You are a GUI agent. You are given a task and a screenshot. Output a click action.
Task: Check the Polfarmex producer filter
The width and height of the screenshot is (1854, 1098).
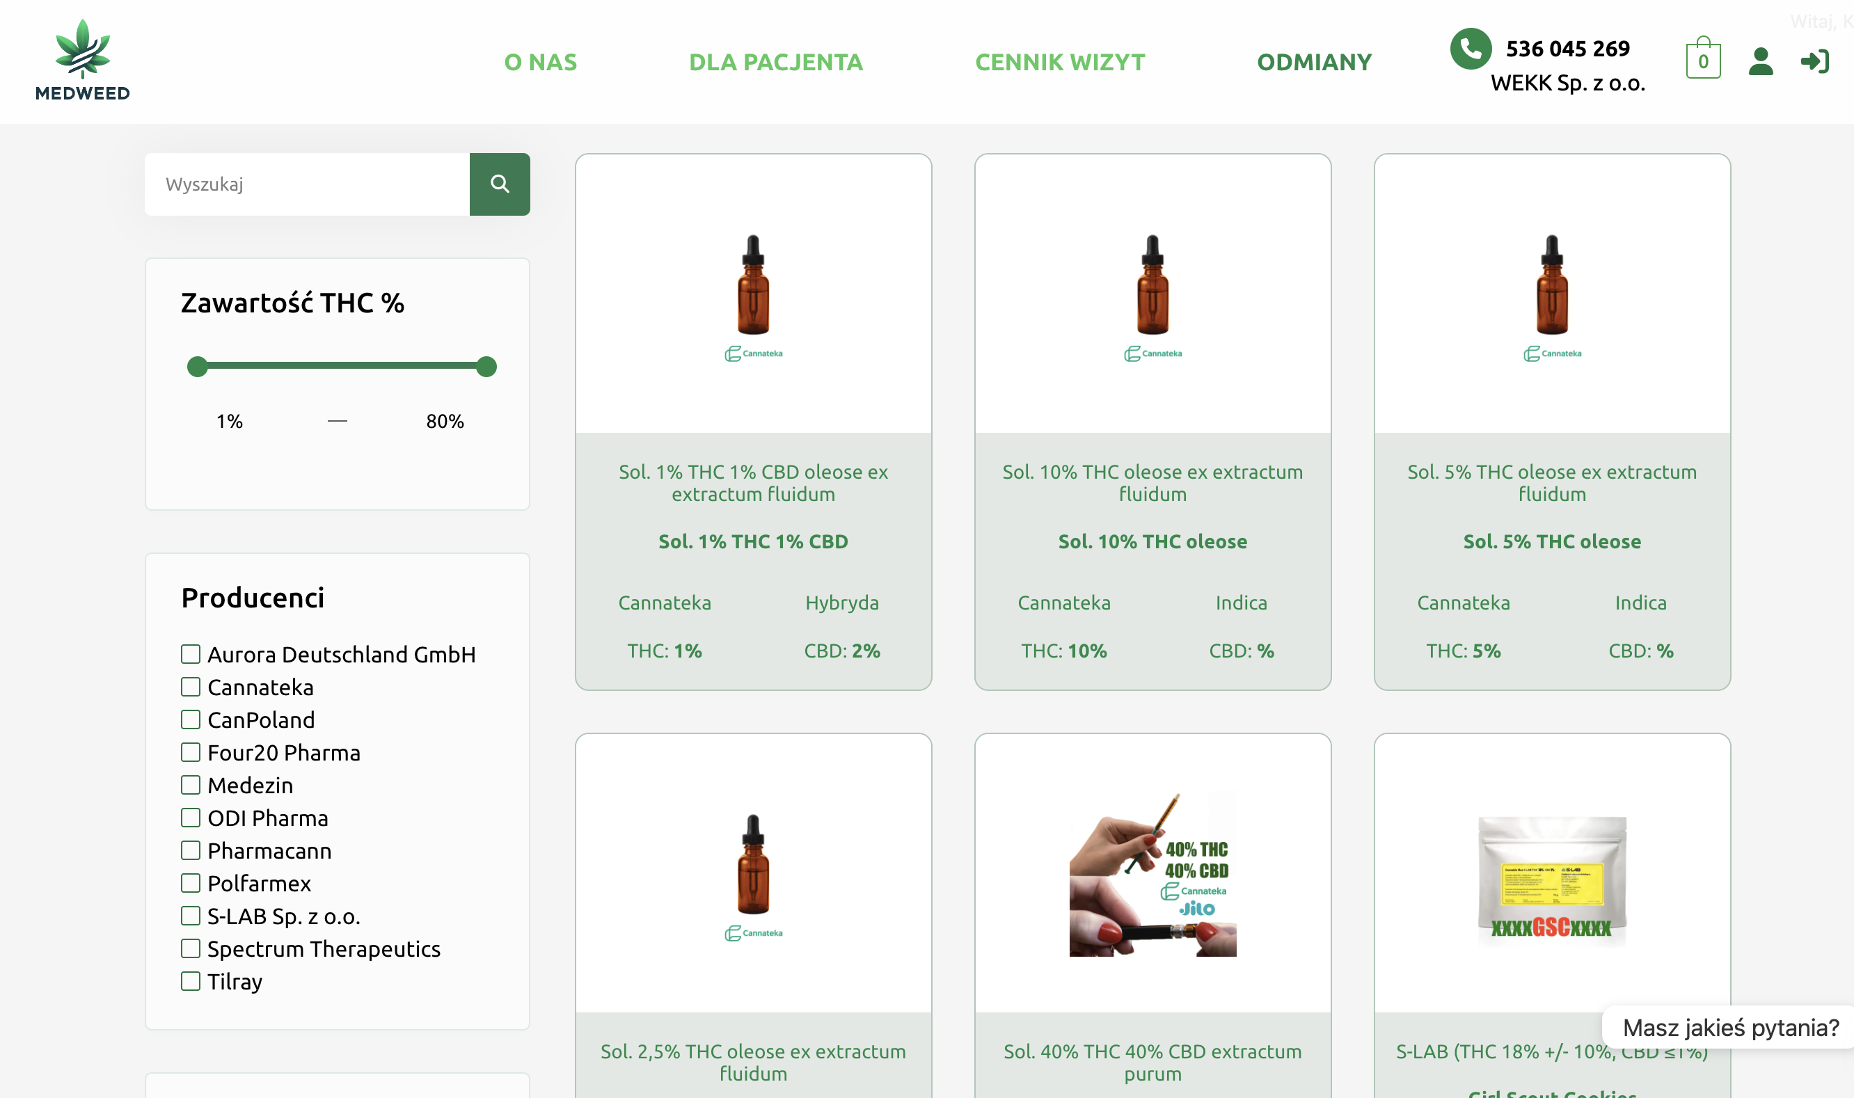pyautogui.click(x=191, y=883)
